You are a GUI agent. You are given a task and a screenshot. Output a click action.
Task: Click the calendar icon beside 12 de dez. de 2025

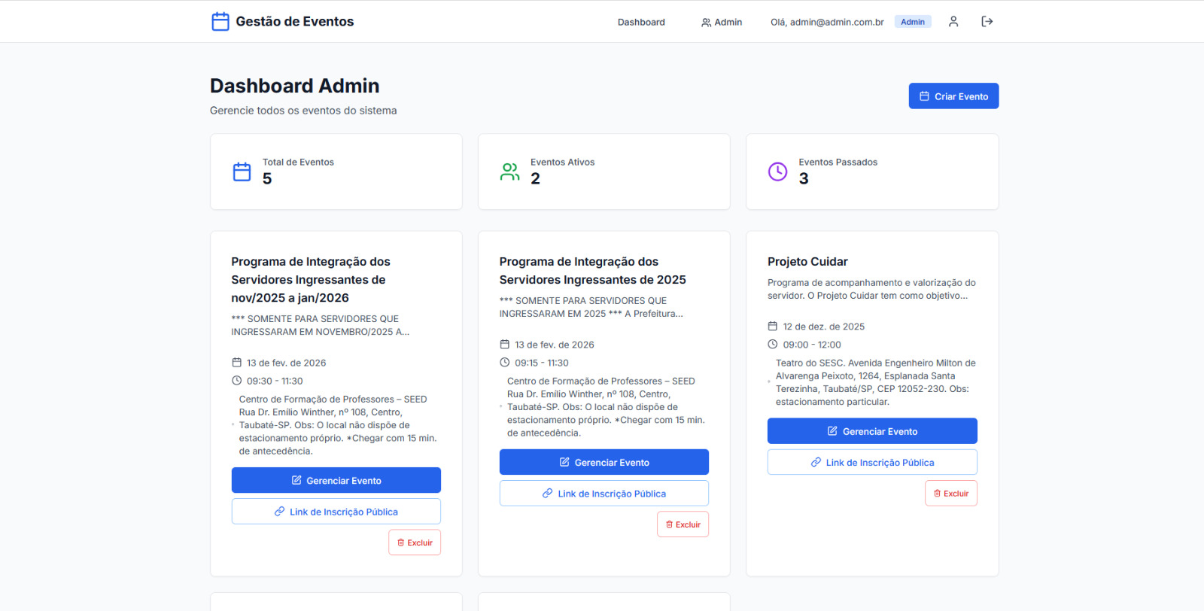pyautogui.click(x=772, y=327)
